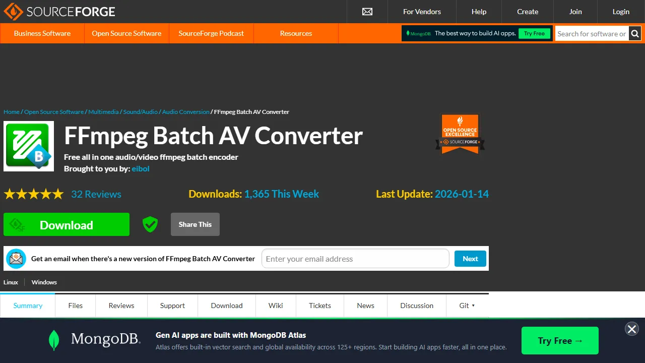This screenshot has width=645, height=363.
Task: Click the MongoDB leaf icon in the banner
Action: [x=53, y=339]
